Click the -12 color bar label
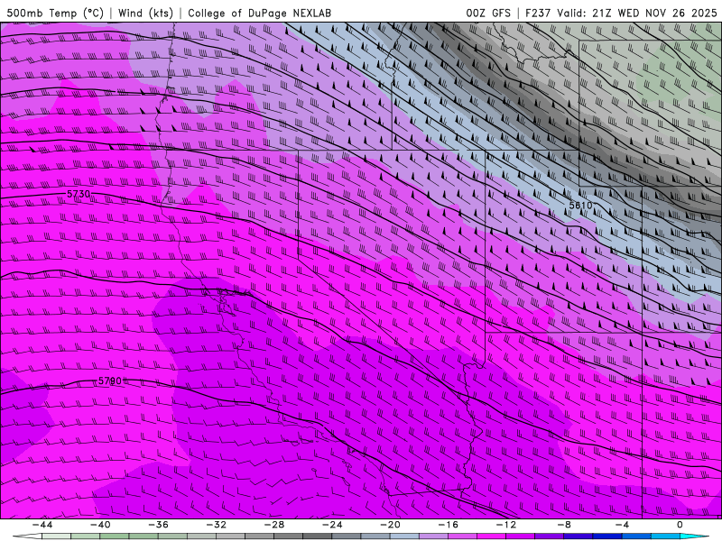 506,525
